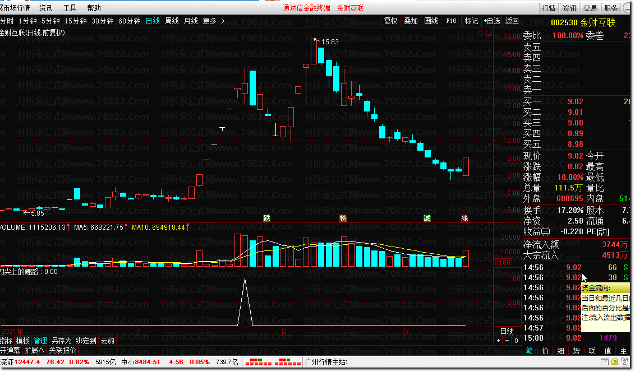Click the 服务 service button
Screen dimensions: 635x372
(x=611, y=8)
